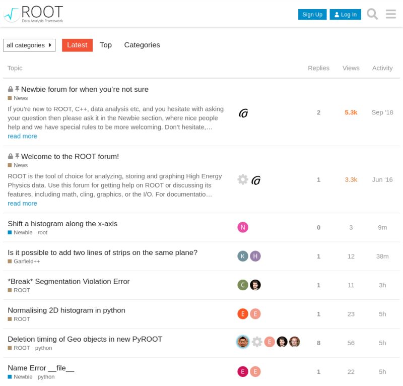
Task: Click the gear system avatar on Welcome topic
Action: (x=242, y=179)
